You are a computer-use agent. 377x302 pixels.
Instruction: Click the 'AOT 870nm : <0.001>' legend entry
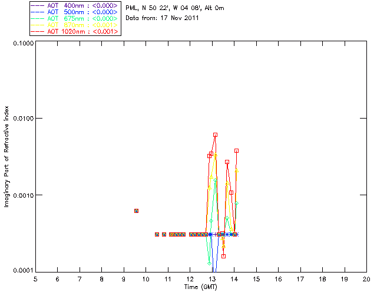click(x=75, y=25)
